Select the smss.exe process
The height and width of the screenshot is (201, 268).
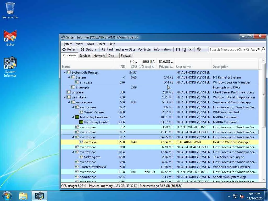coord(160,82)
